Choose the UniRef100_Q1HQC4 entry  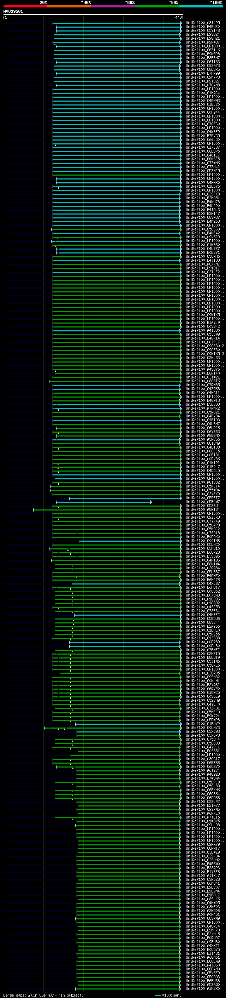pos(203,93)
